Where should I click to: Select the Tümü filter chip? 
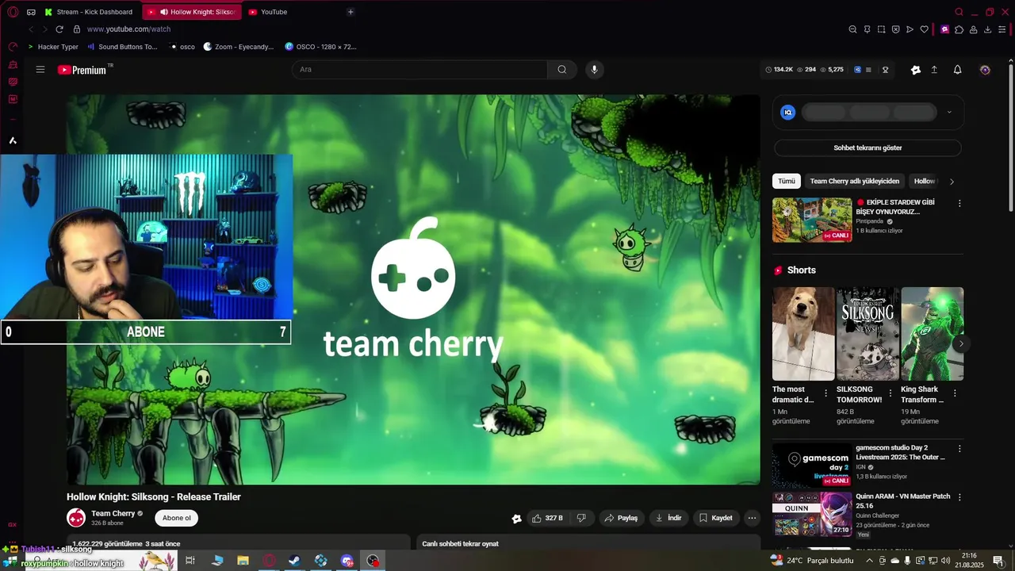[787, 181]
